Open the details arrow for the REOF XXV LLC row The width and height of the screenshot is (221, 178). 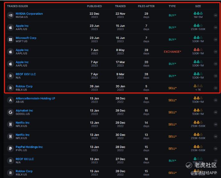(x=215, y=76)
